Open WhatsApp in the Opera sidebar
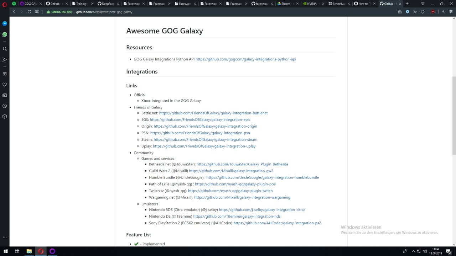456x256 pixels. pyautogui.click(x=5, y=34)
